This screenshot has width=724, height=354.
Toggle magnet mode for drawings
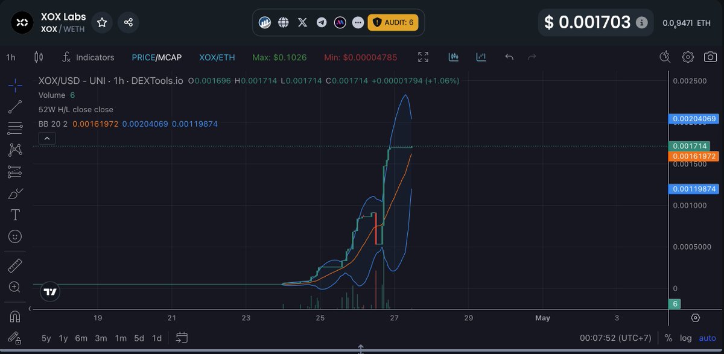point(16,316)
